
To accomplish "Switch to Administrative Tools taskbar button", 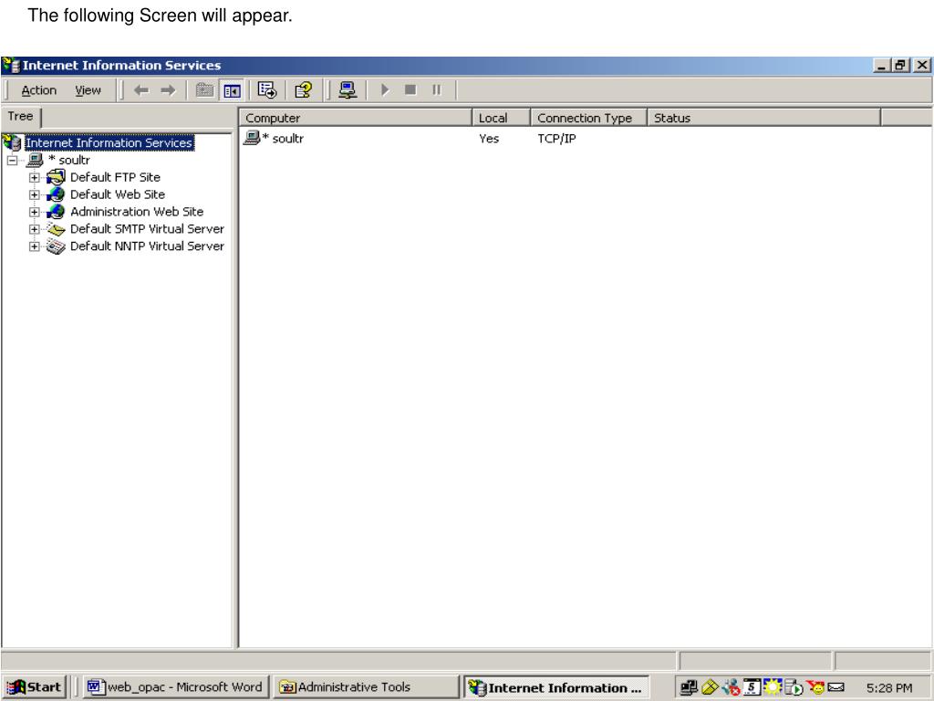I will click(x=366, y=687).
